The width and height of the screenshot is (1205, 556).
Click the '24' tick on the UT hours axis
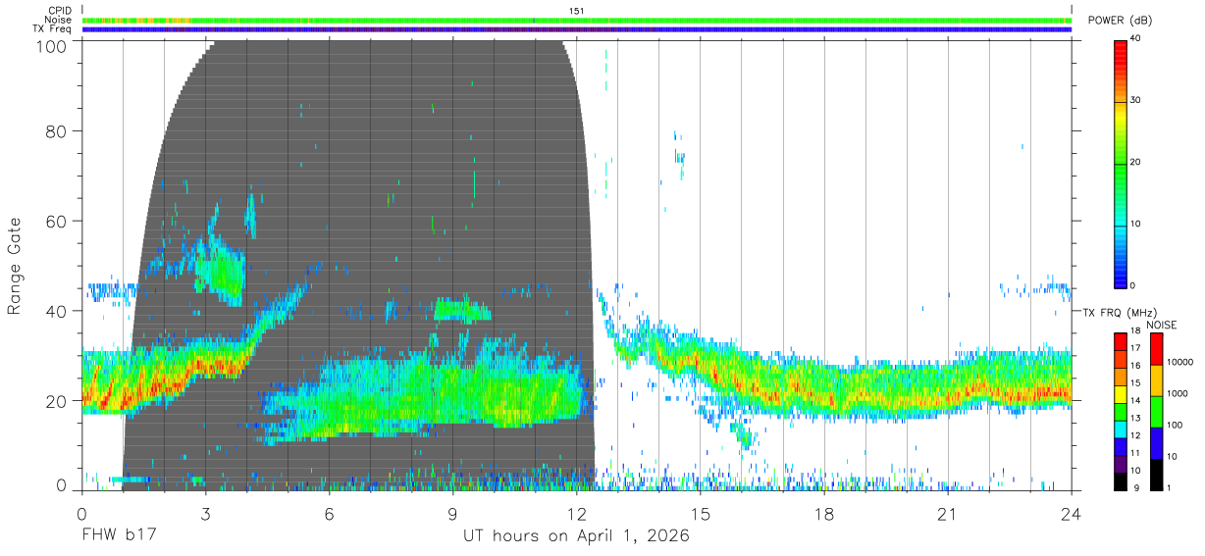[1072, 514]
